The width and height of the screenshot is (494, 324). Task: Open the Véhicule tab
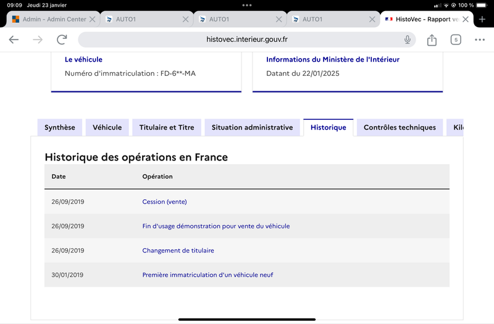107,128
